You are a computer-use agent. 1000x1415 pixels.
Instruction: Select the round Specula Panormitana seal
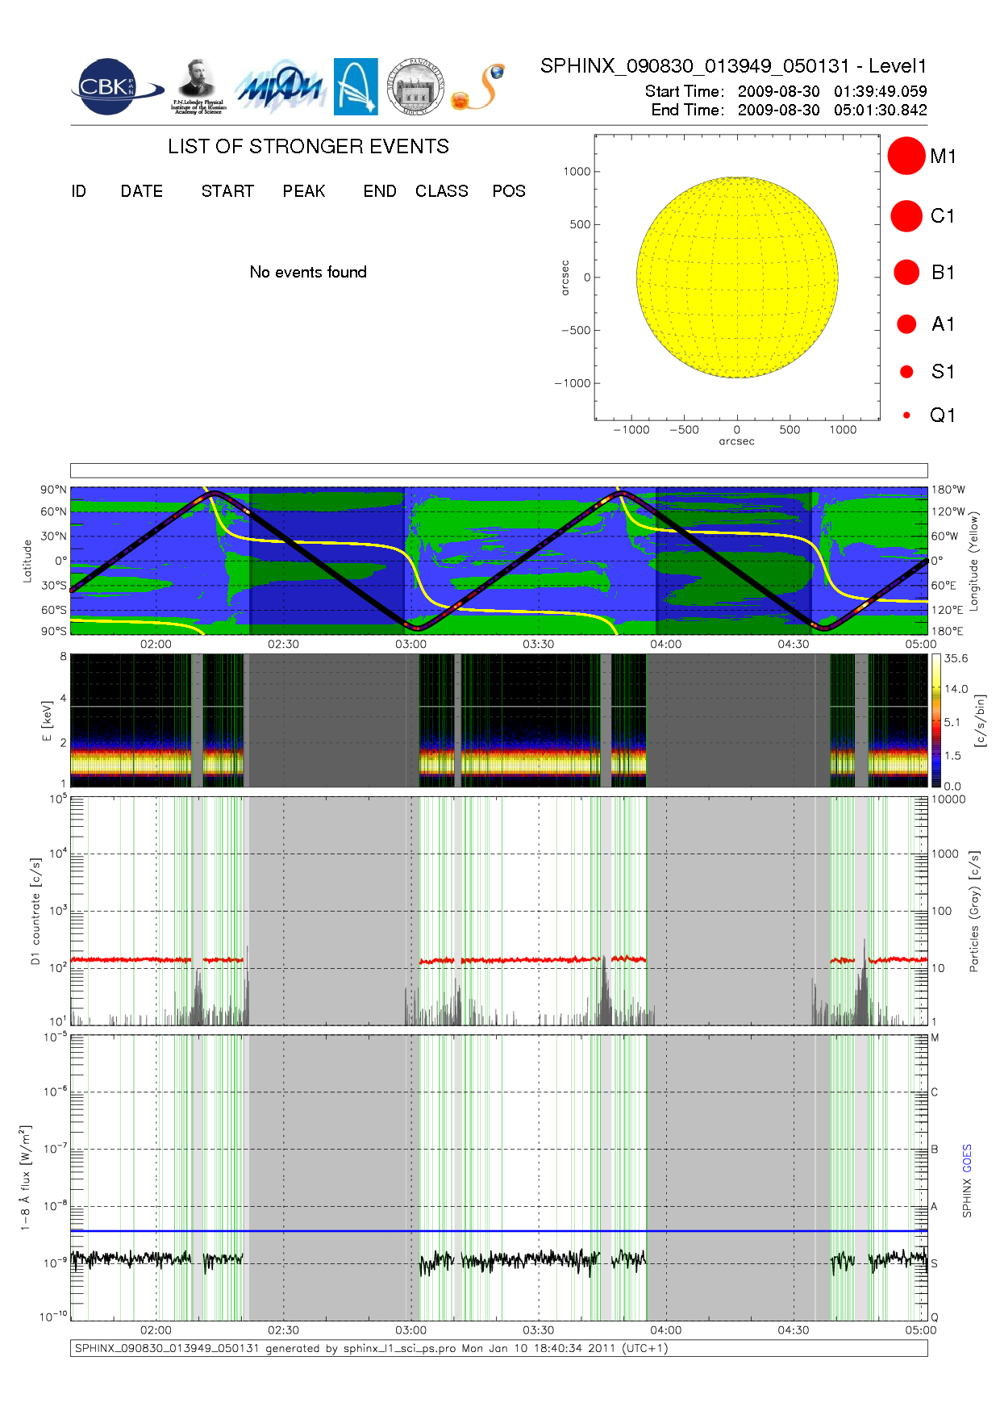[x=415, y=87]
